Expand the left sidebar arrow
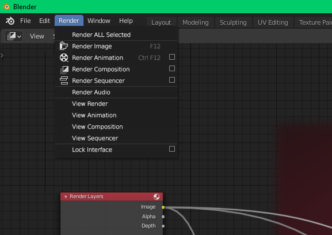Screen dimensions: 332x235 2,55
